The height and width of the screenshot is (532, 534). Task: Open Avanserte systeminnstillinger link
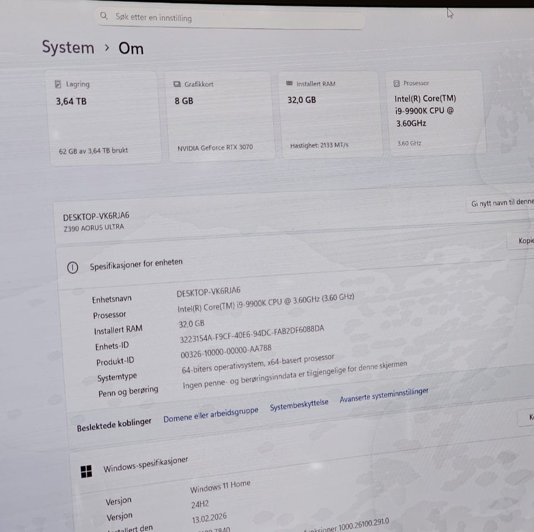pyautogui.click(x=384, y=395)
